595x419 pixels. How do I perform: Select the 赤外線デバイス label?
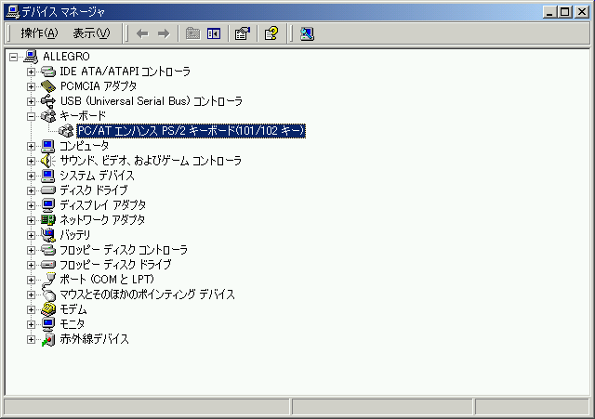tap(95, 339)
